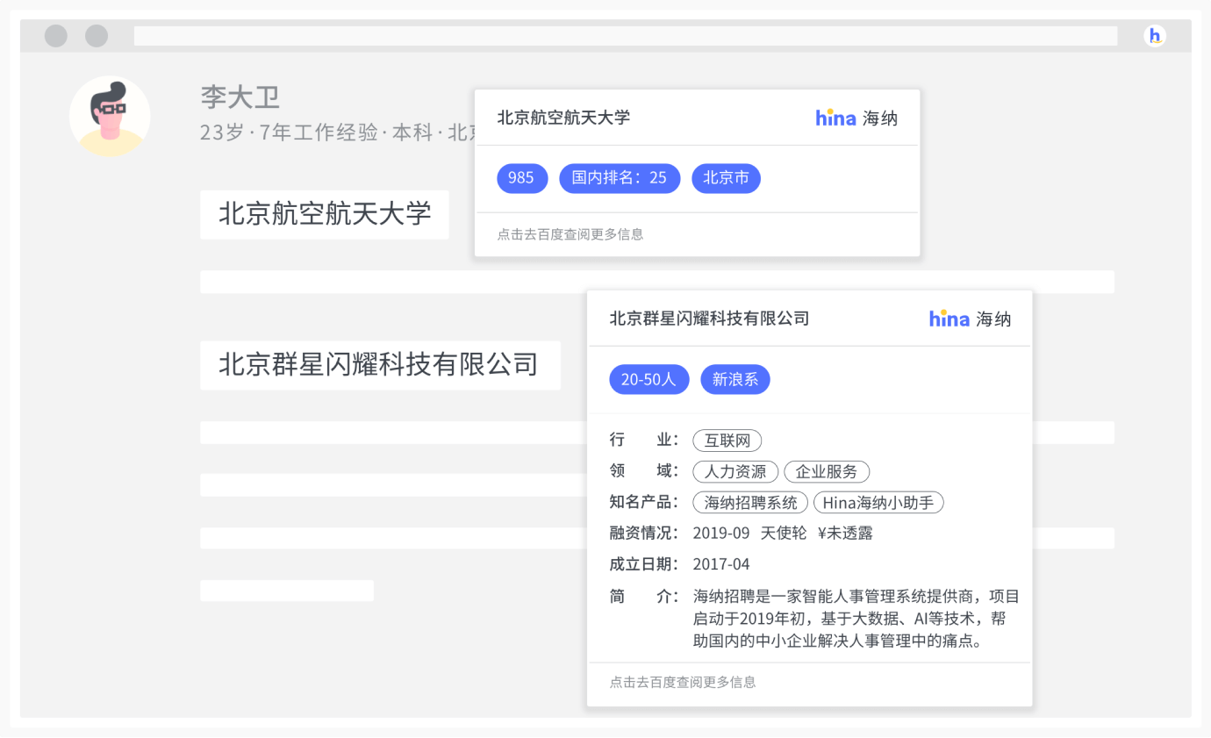Click the company description paragraph

pyautogui.click(x=856, y=619)
